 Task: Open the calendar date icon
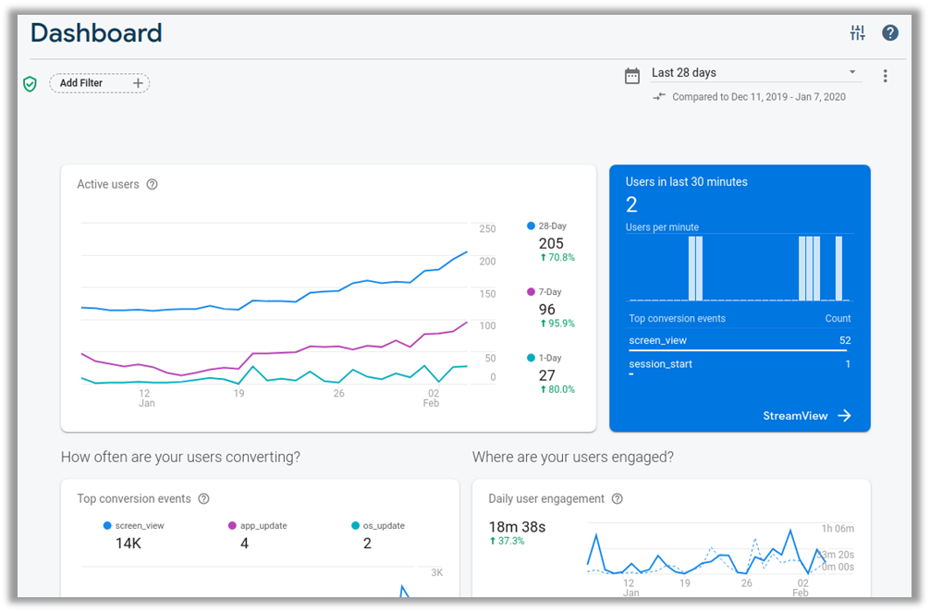coord(632,76)
